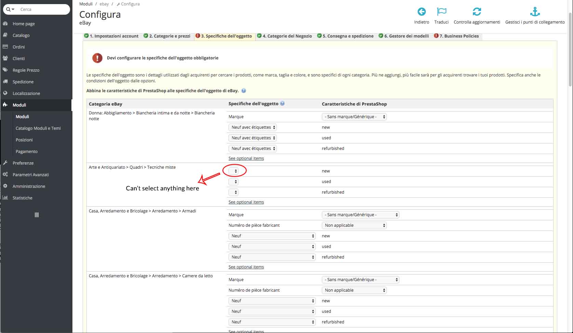Open Pagamento submenu item

pos(27,151)
